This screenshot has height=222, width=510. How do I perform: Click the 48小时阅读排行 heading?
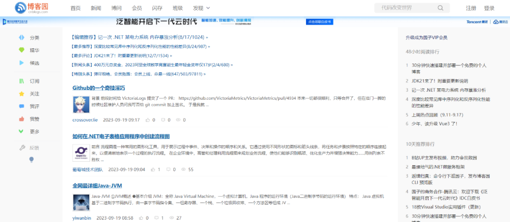tap(423, 52)
